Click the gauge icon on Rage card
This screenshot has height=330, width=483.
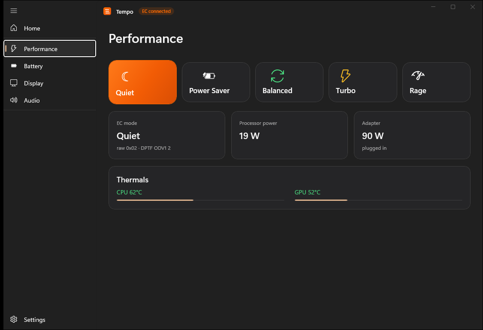click(418, 75)
